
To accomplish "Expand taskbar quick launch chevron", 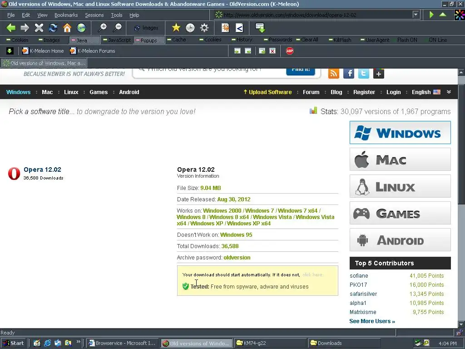I will pos(78,342).
